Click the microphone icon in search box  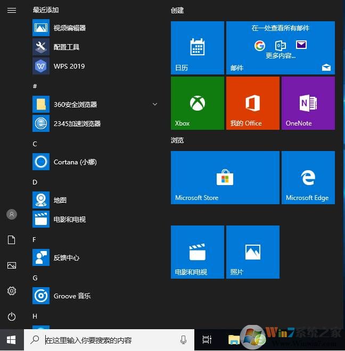click(x=183, y=340)
